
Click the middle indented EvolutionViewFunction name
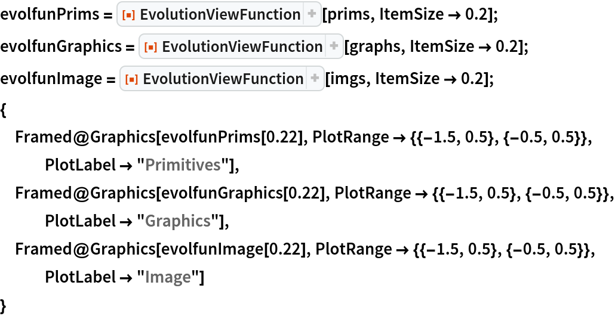tap(242, 47)
